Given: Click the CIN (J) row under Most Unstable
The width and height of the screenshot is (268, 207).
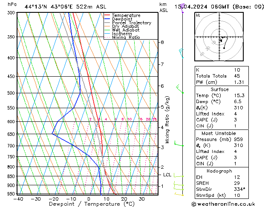Looking at the screenshot, I should [x=222, y=164].
